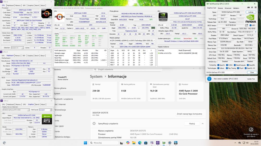261x146 pixels.
Task: Click the taskbar clock showing 01:57
Action: click(x=256, y=142)
